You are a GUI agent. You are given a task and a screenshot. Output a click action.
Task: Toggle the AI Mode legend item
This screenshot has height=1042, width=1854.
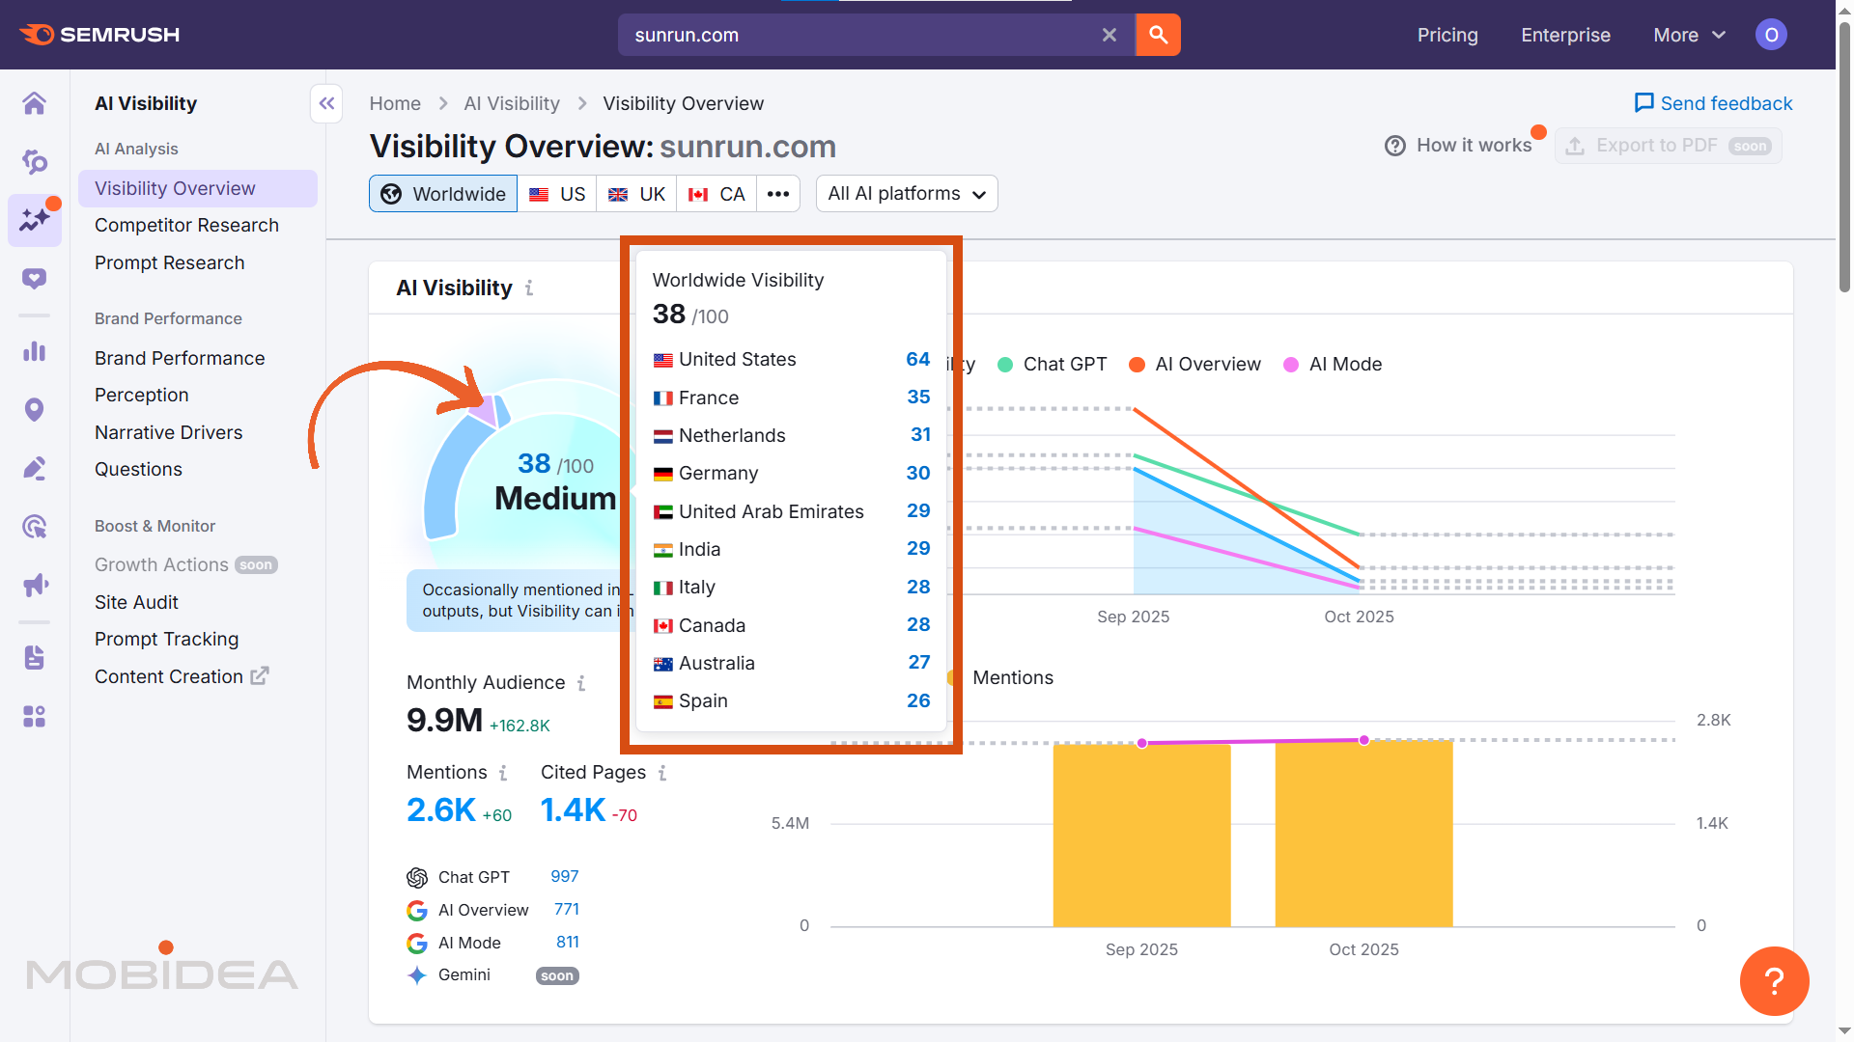(x=1333, y=364)
